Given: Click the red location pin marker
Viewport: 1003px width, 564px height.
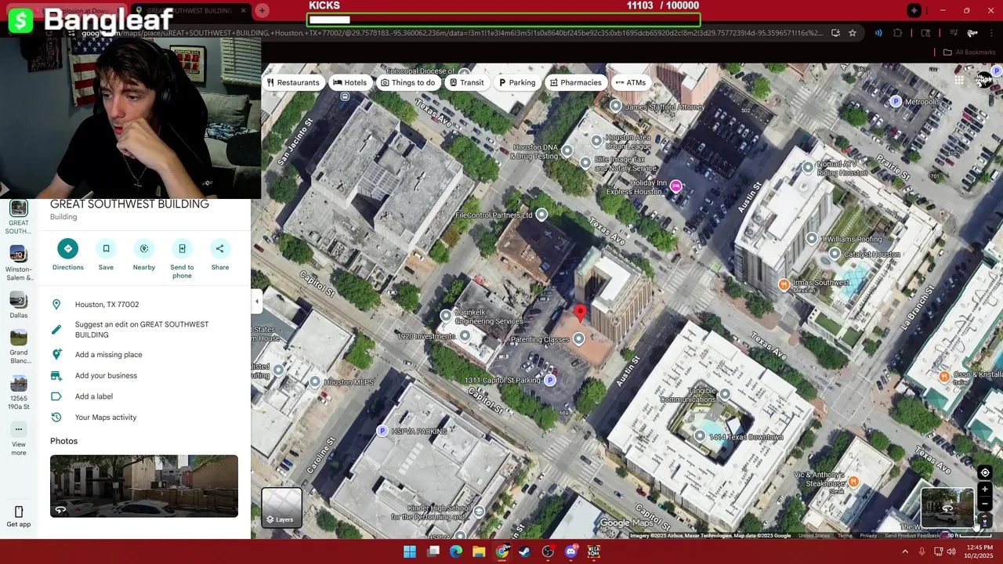Looking at the screenshot, I should click(580, 313).
